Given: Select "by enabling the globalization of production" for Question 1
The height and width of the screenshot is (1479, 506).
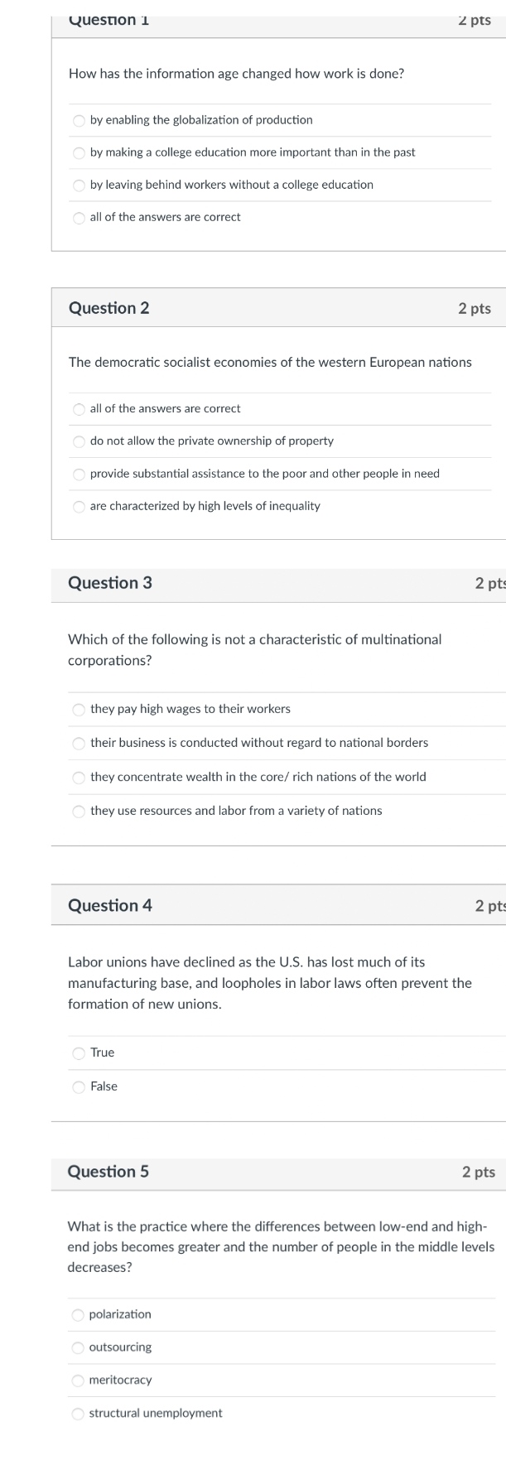Looking at the screenshot, I should 78,120.
